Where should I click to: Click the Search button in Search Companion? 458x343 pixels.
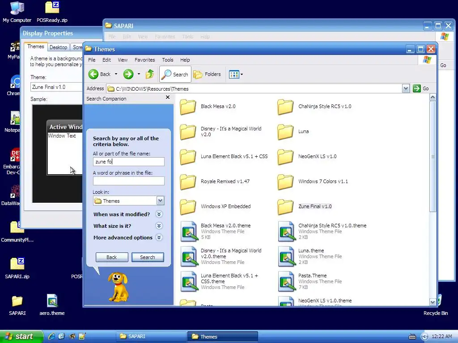tap(148, 257)
